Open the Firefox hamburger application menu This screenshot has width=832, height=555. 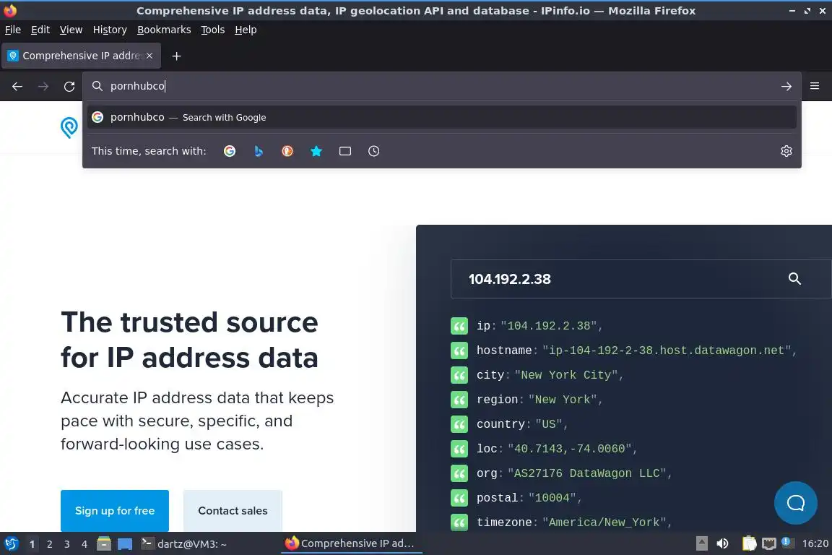(815, 86)
